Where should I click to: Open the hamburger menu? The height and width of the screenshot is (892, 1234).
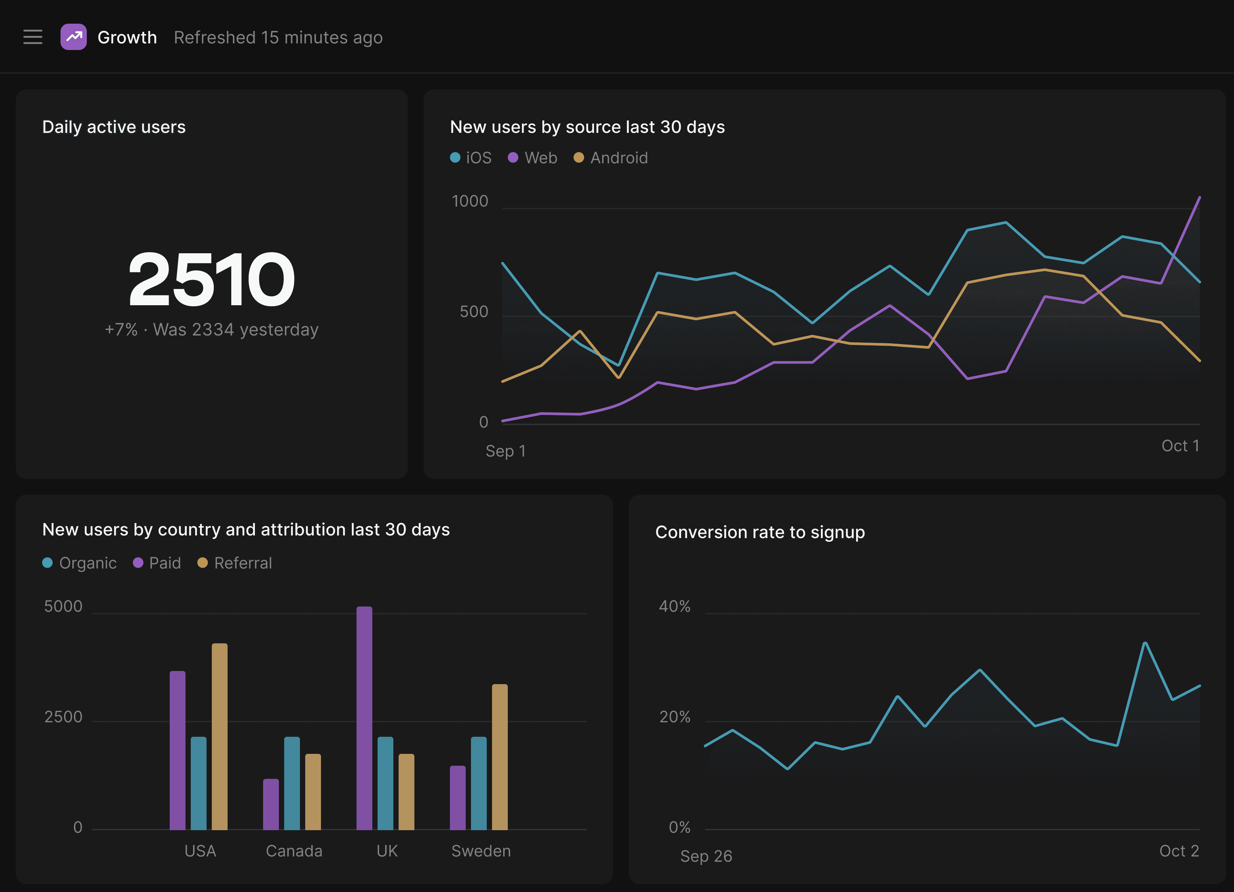point(33,37)
